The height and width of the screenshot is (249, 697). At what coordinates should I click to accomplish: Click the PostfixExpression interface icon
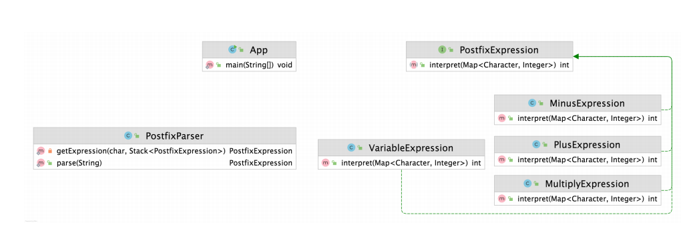point(443,50)
